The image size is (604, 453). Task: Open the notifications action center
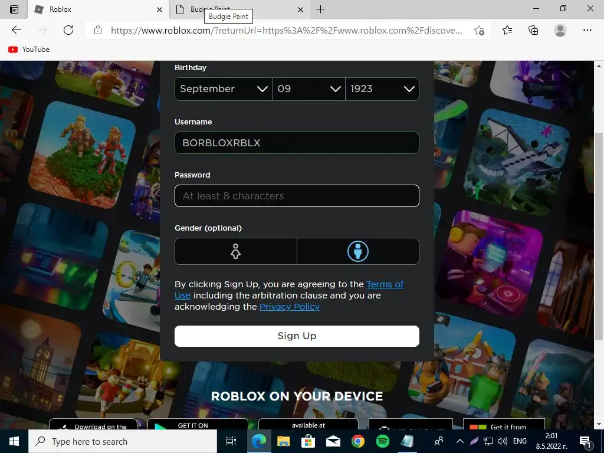pyautogui.click(x=585, y=441)
